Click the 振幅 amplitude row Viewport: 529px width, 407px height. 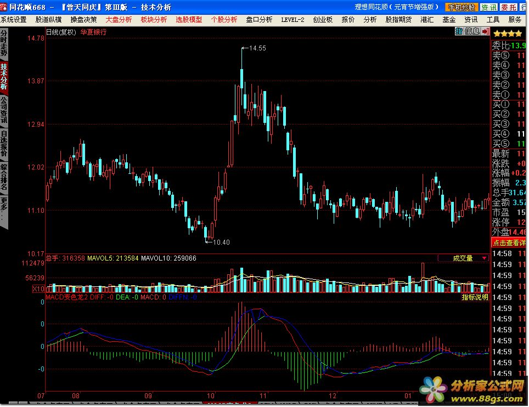tap(509, 183)
